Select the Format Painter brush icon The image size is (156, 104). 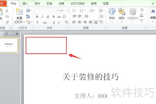[7, 22]
